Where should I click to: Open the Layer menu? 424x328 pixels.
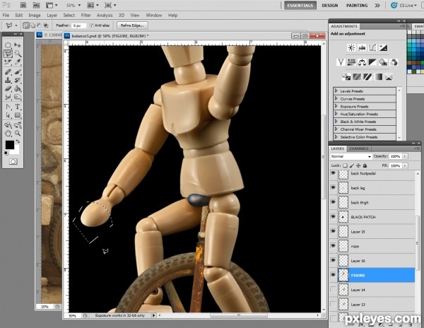[52, 15]
